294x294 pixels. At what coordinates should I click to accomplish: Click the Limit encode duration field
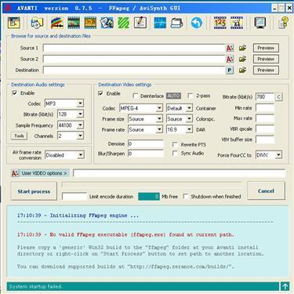tap(74, 197)
